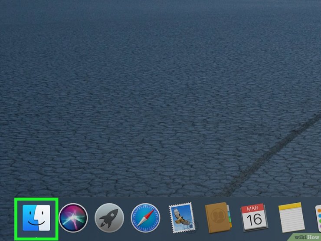The height and width of the screenshot is (241, 321).
Task: Open the Contacts address book
Action: [218, 218]
